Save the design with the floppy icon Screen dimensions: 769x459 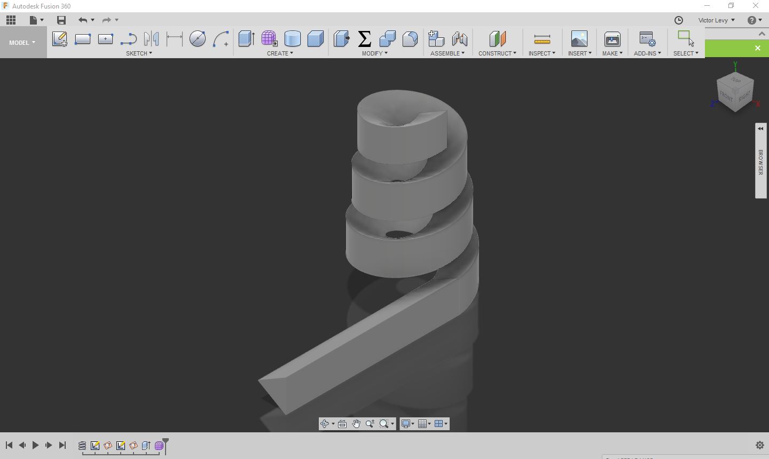(61, 20)
